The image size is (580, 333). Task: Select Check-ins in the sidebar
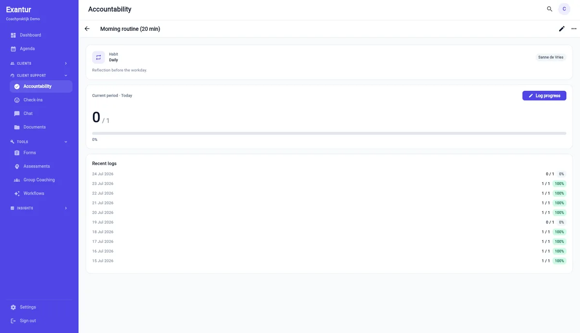click(x=41, y=100)
